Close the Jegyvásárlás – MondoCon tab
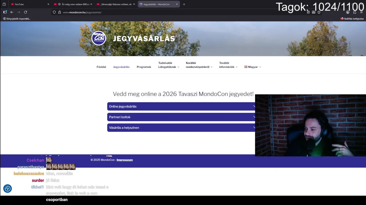 pos(177,4)
